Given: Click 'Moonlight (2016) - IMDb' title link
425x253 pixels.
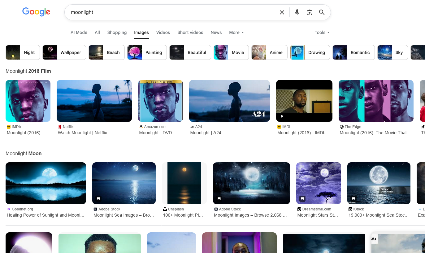Looking at the screenshot, I should [x=301, y=133].
